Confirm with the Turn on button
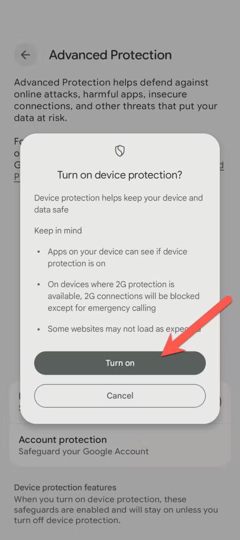240x540 pixels. [x=120, y=363]
